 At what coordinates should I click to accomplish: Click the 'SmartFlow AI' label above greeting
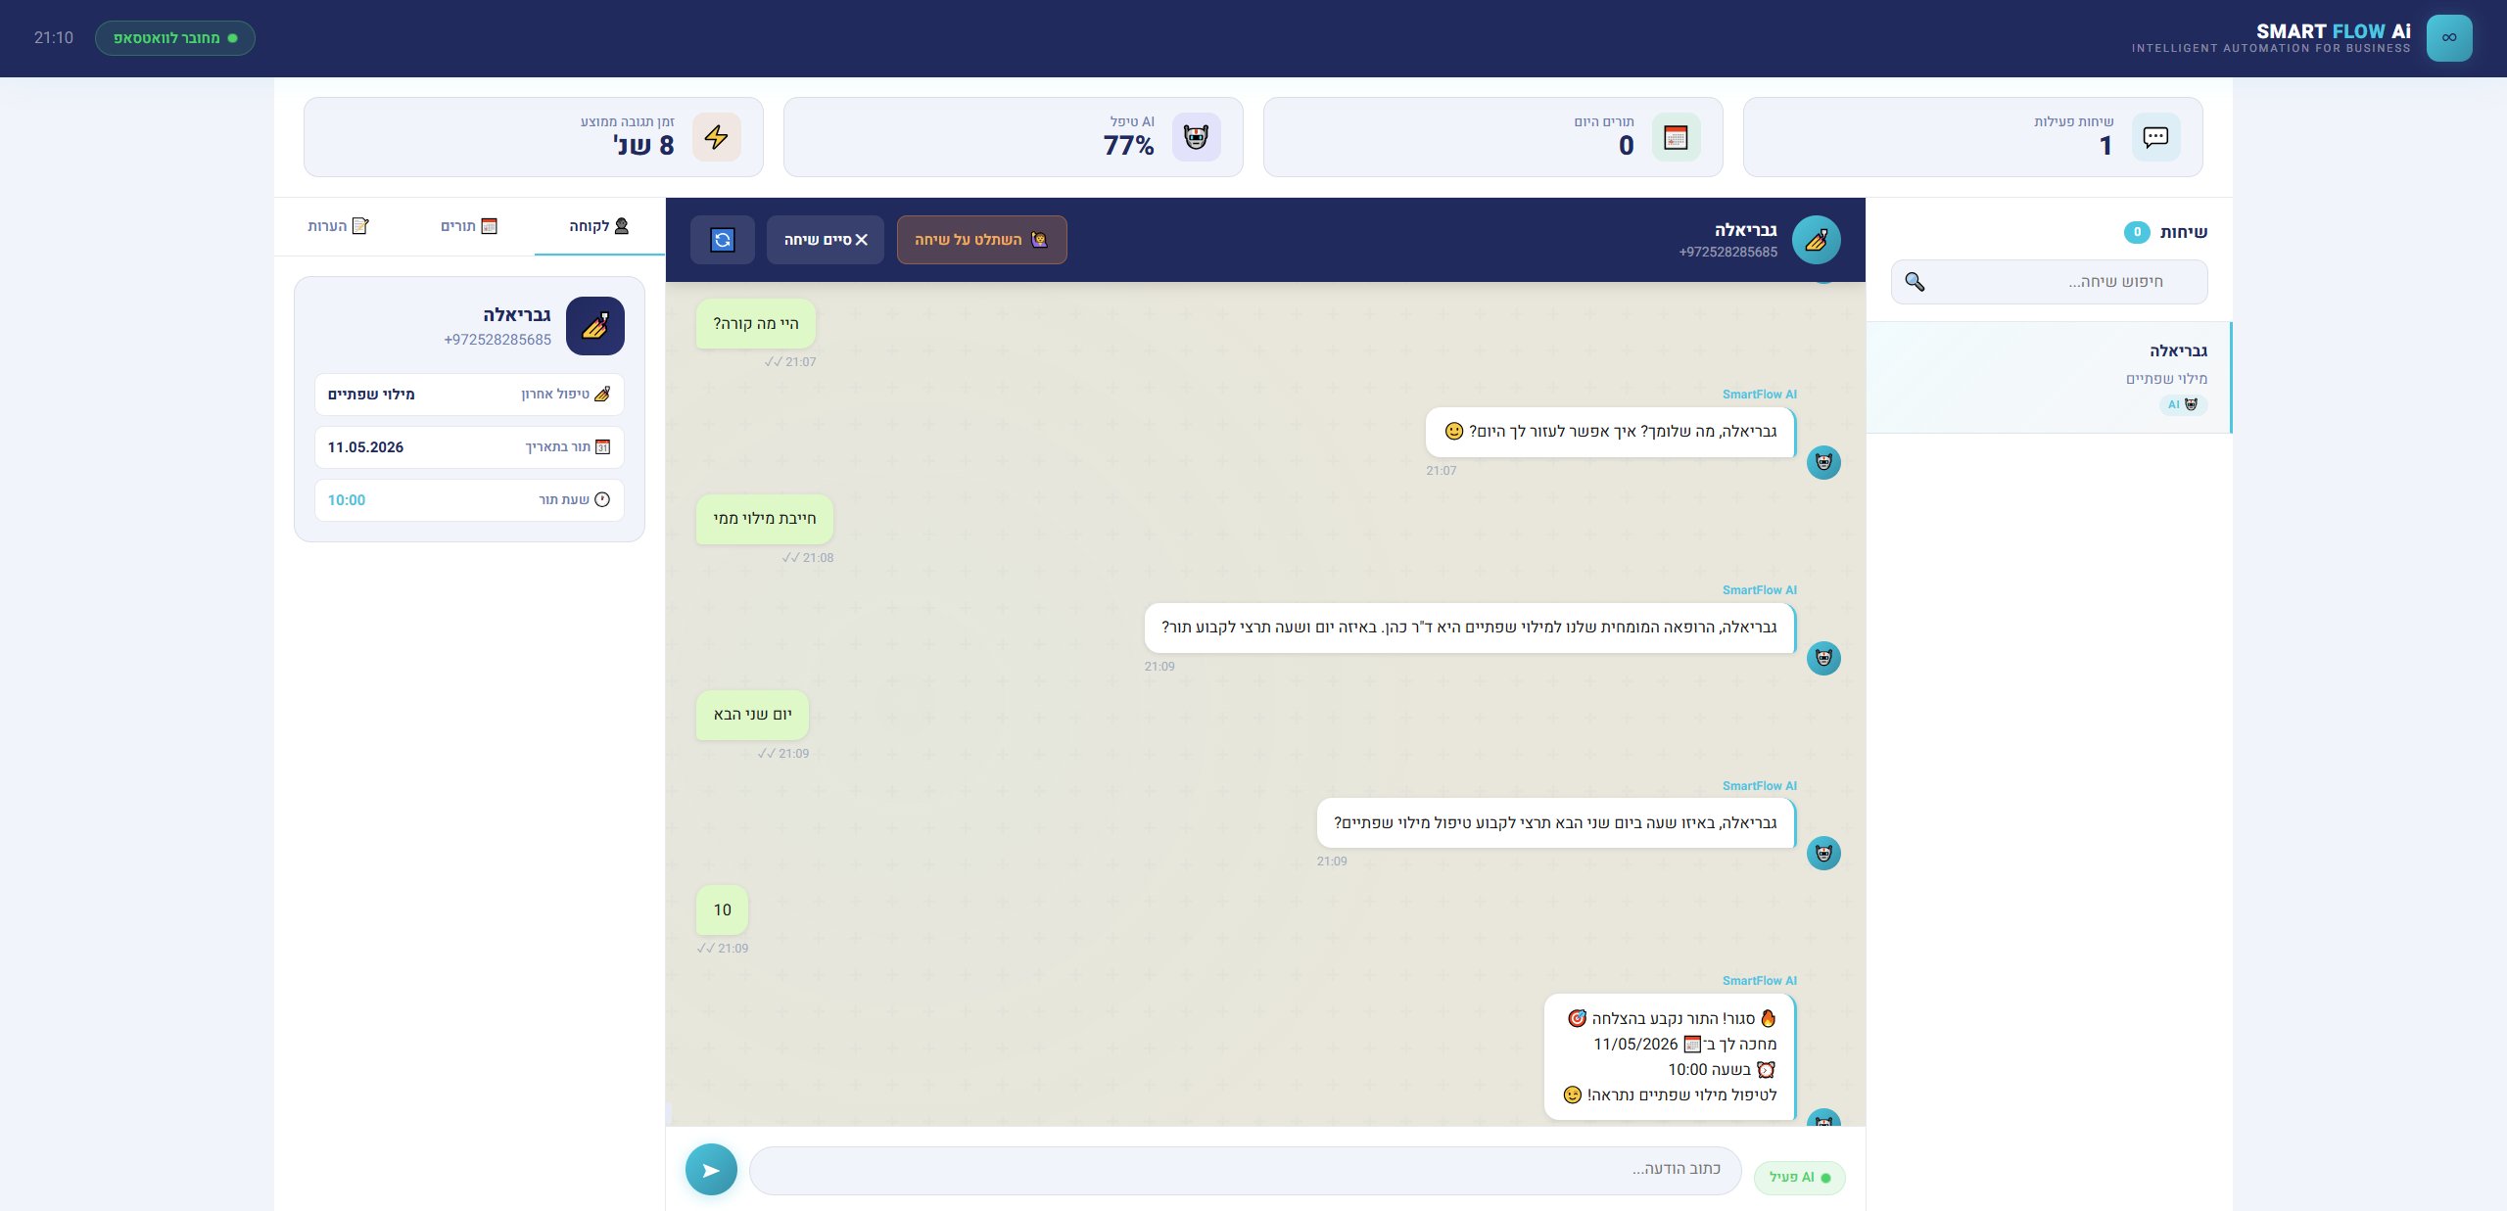(1760, 395)
